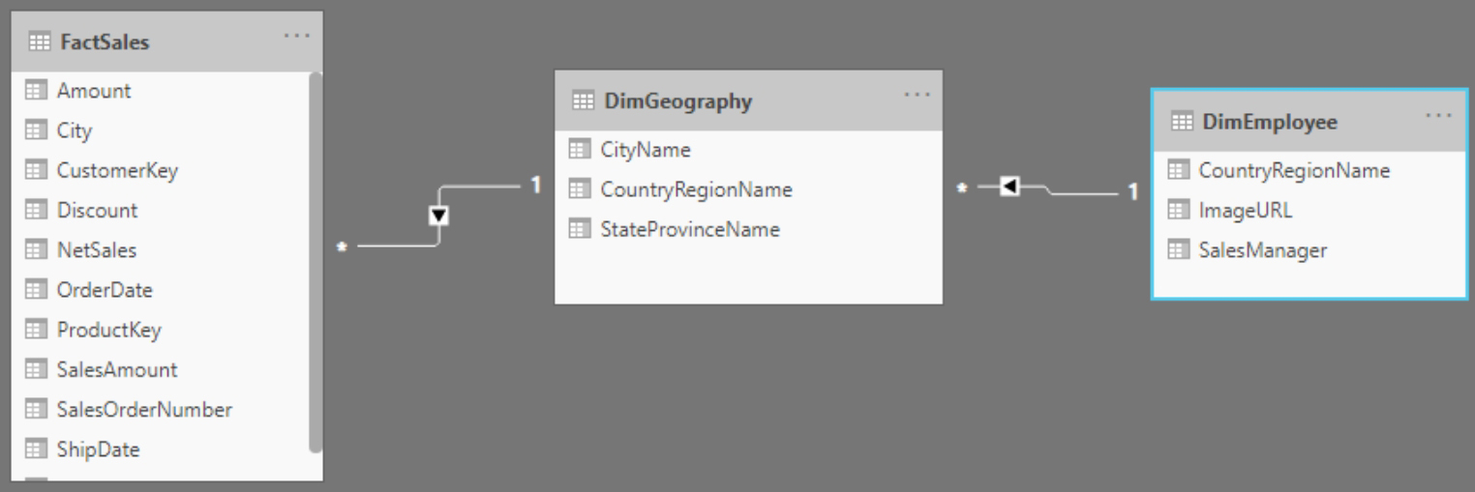Select CountryRegionName in the DimEmployee table
Screen dimensions: 1475x492
coord(1293,171)
